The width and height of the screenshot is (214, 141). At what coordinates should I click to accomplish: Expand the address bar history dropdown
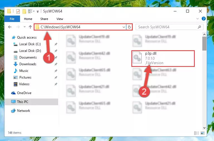point(124,27)
